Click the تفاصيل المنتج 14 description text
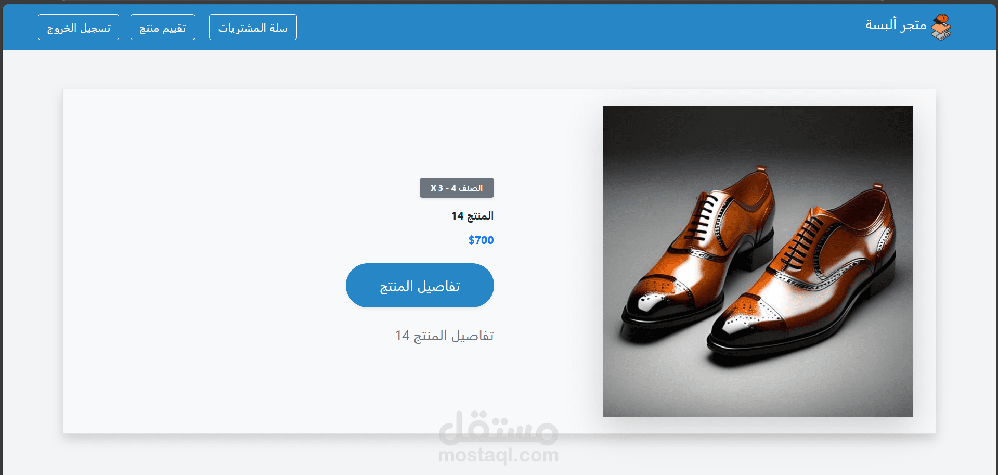The height and width of the screenshot is (475, 998). click(x=445, y=336)
